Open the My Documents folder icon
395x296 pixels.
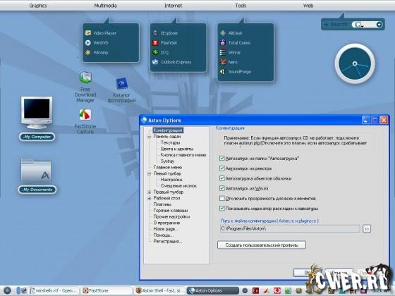coord(36,170)
